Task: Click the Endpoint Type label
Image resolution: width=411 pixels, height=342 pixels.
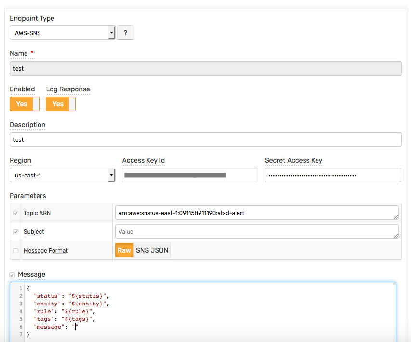Action: [32, 18]
